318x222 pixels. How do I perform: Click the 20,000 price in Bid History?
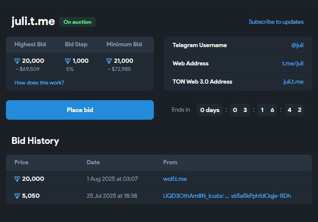pyautogui.click(x=33, y=179)
